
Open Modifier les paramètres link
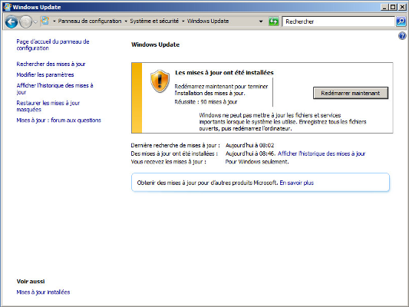pyautogui.click(x=45, y=75)
